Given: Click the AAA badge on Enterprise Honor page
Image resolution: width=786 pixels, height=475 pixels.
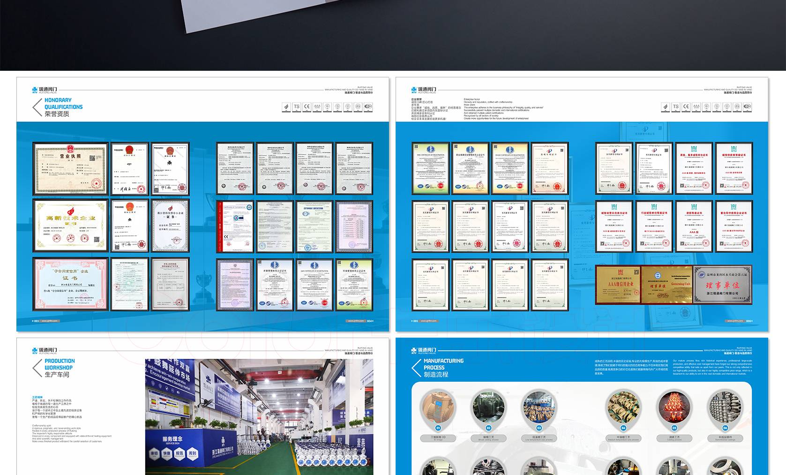Looking at the screenshot, I should pyautogui.click(x=696, y=107).
